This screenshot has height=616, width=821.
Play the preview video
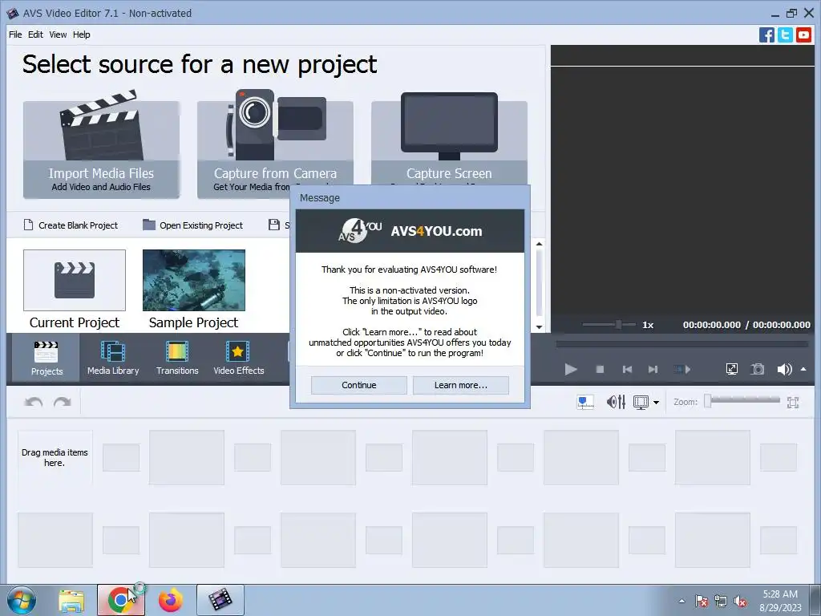571,369
